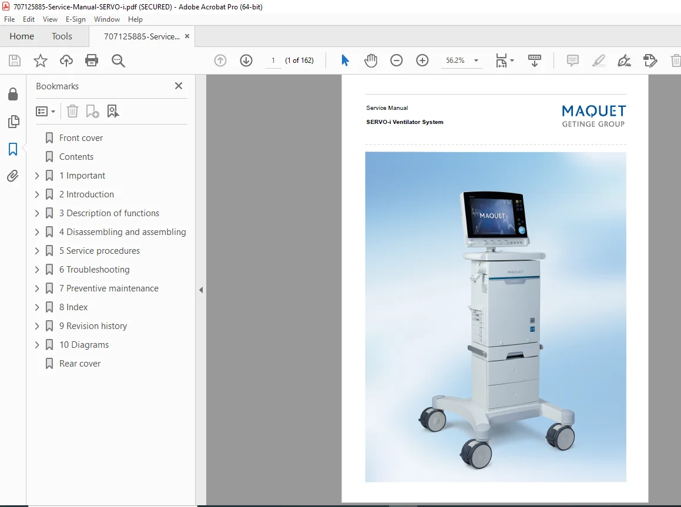Open the E-Sign menu

[76, 19]
